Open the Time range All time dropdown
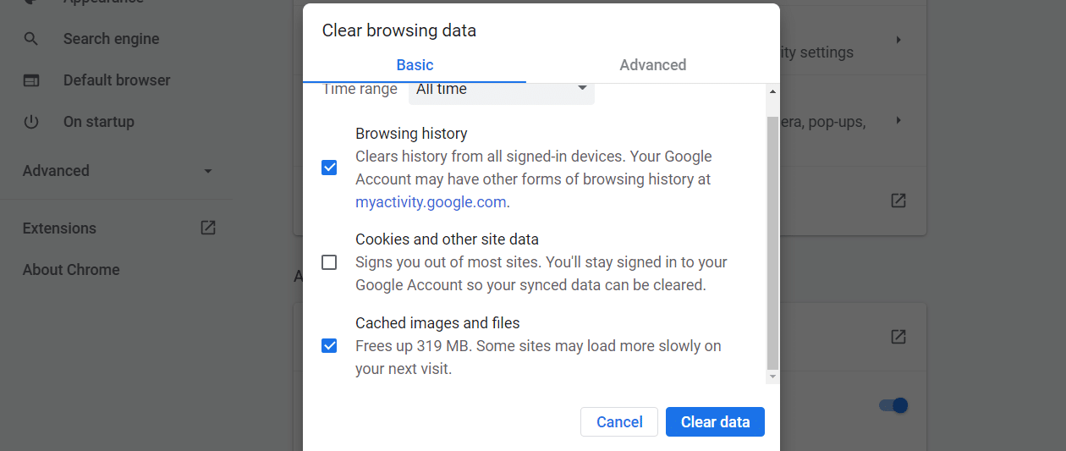 (501, 90)
